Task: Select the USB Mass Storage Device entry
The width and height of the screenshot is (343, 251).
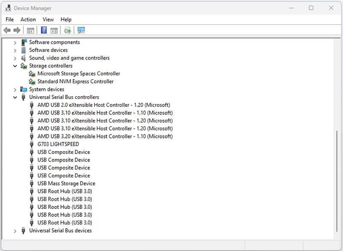Action: 66,183
